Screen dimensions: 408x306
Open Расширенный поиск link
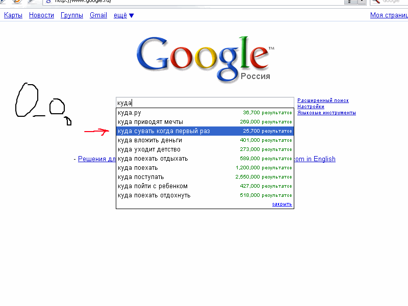coord(323,100)
